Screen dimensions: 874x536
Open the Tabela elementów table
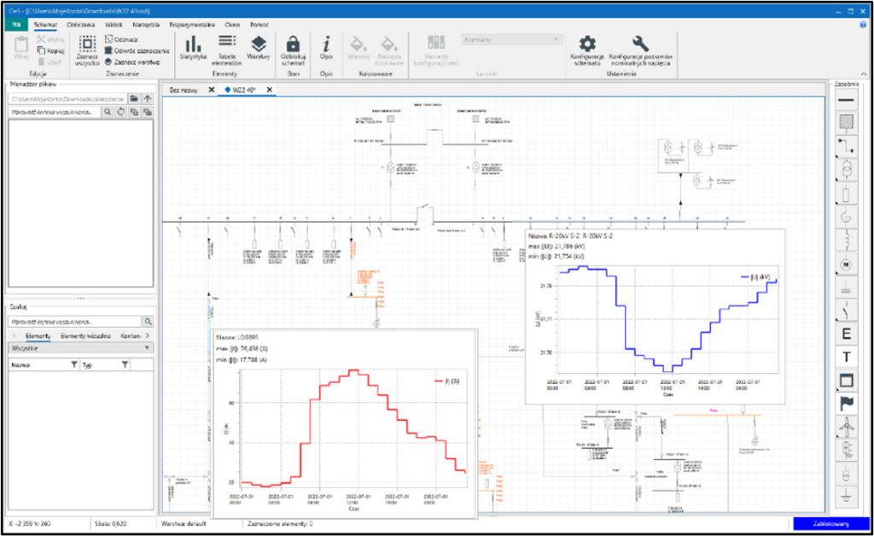(x=226, y=50)
